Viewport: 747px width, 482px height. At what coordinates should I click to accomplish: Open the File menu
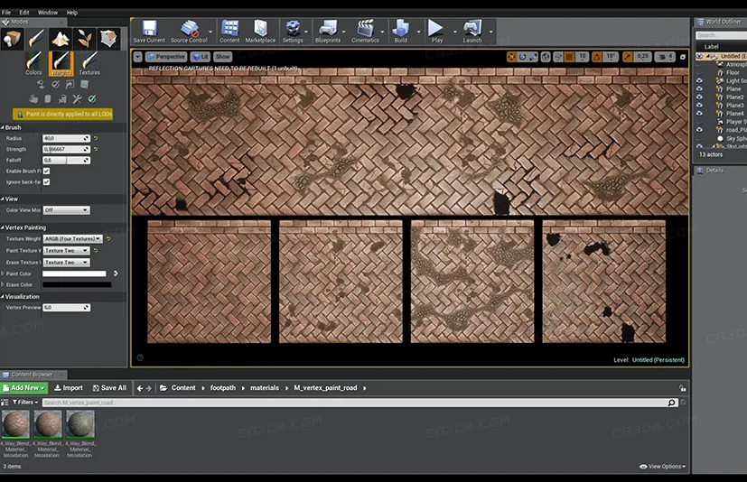(6, 13)
